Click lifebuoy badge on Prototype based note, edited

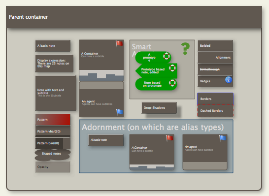[x=172, y=68]
